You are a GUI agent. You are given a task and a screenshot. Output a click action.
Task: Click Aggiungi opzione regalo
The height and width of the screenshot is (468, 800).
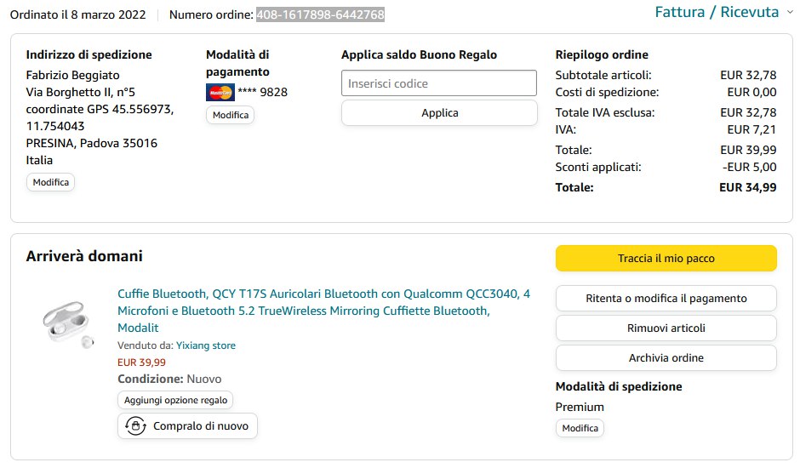click(174, 400)
